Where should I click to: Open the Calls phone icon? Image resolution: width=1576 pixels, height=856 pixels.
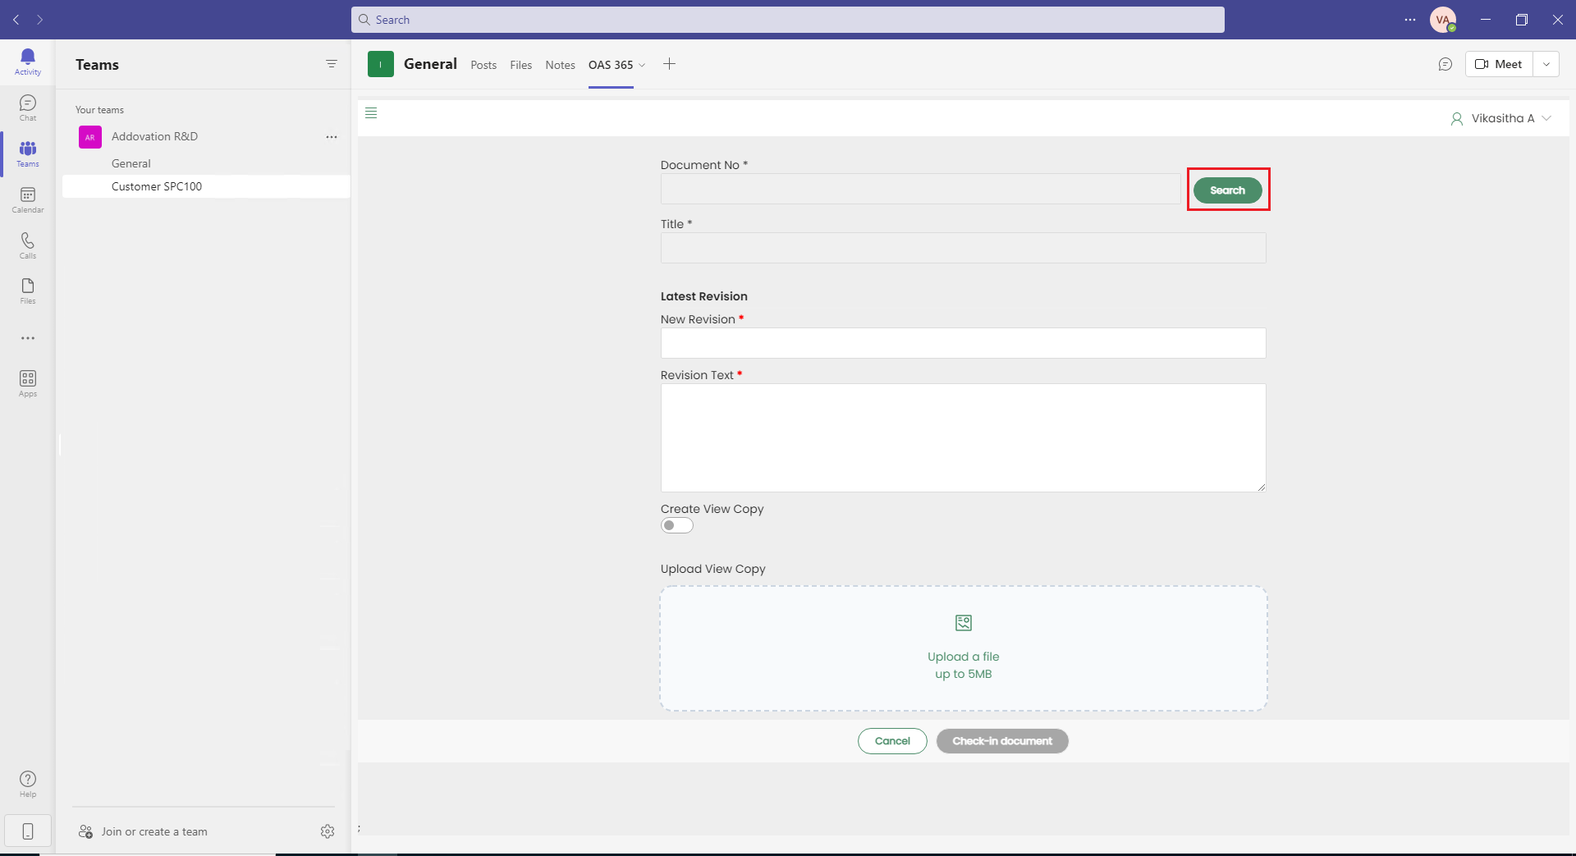[x=27, y=245]
